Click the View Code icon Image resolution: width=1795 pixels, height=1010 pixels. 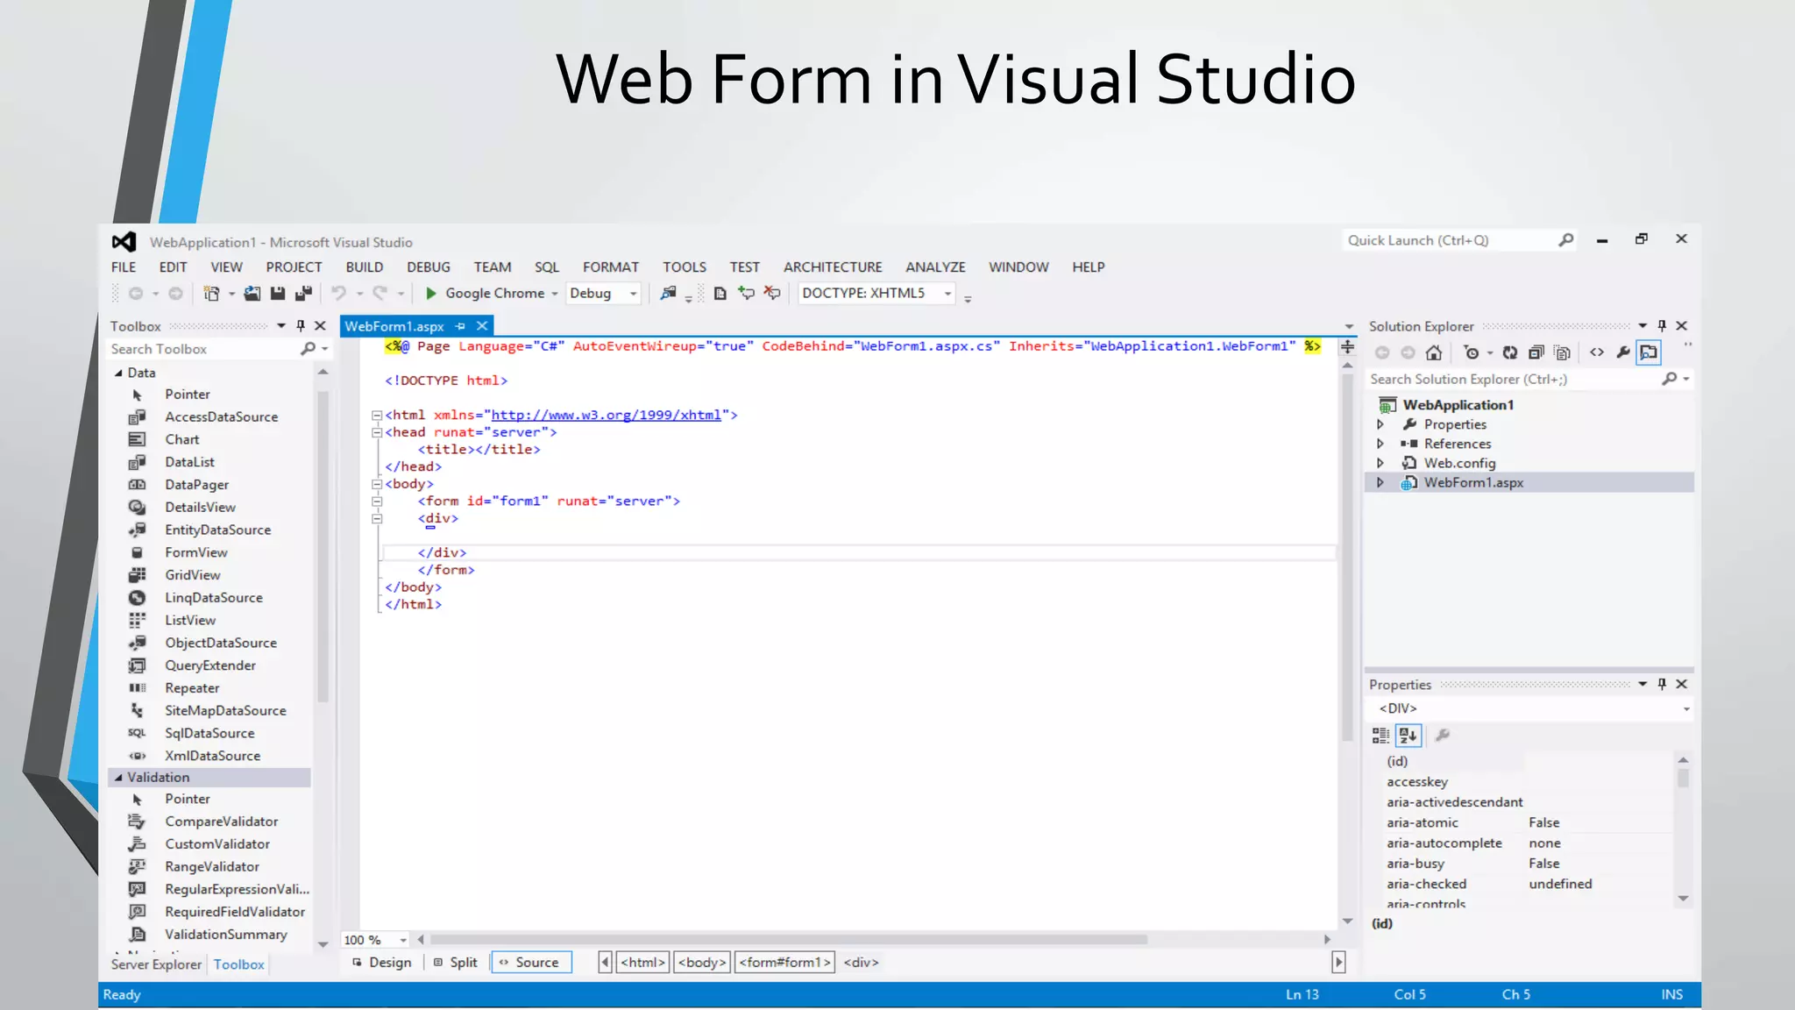click(1597, 352)
